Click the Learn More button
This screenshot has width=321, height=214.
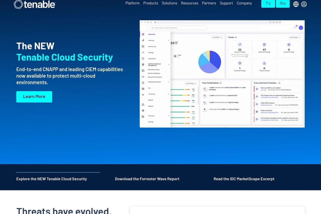(34, 97)
